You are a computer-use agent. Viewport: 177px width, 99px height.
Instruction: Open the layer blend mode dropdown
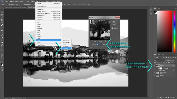click(x=159, y=60)
